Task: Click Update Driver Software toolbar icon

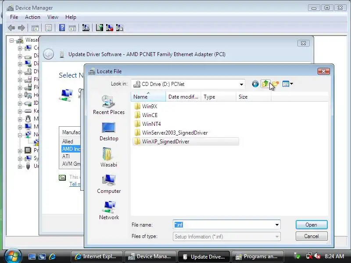Action: [x=100, y=28]
